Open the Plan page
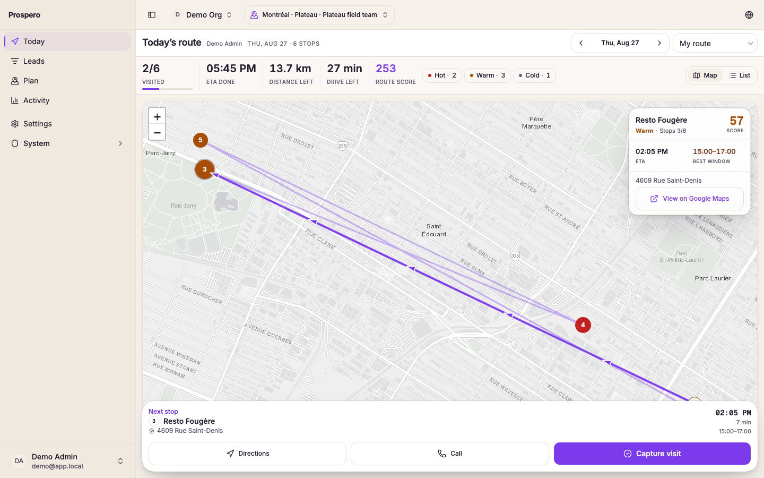This screenshot has width=764, height=478. [67, 81]
